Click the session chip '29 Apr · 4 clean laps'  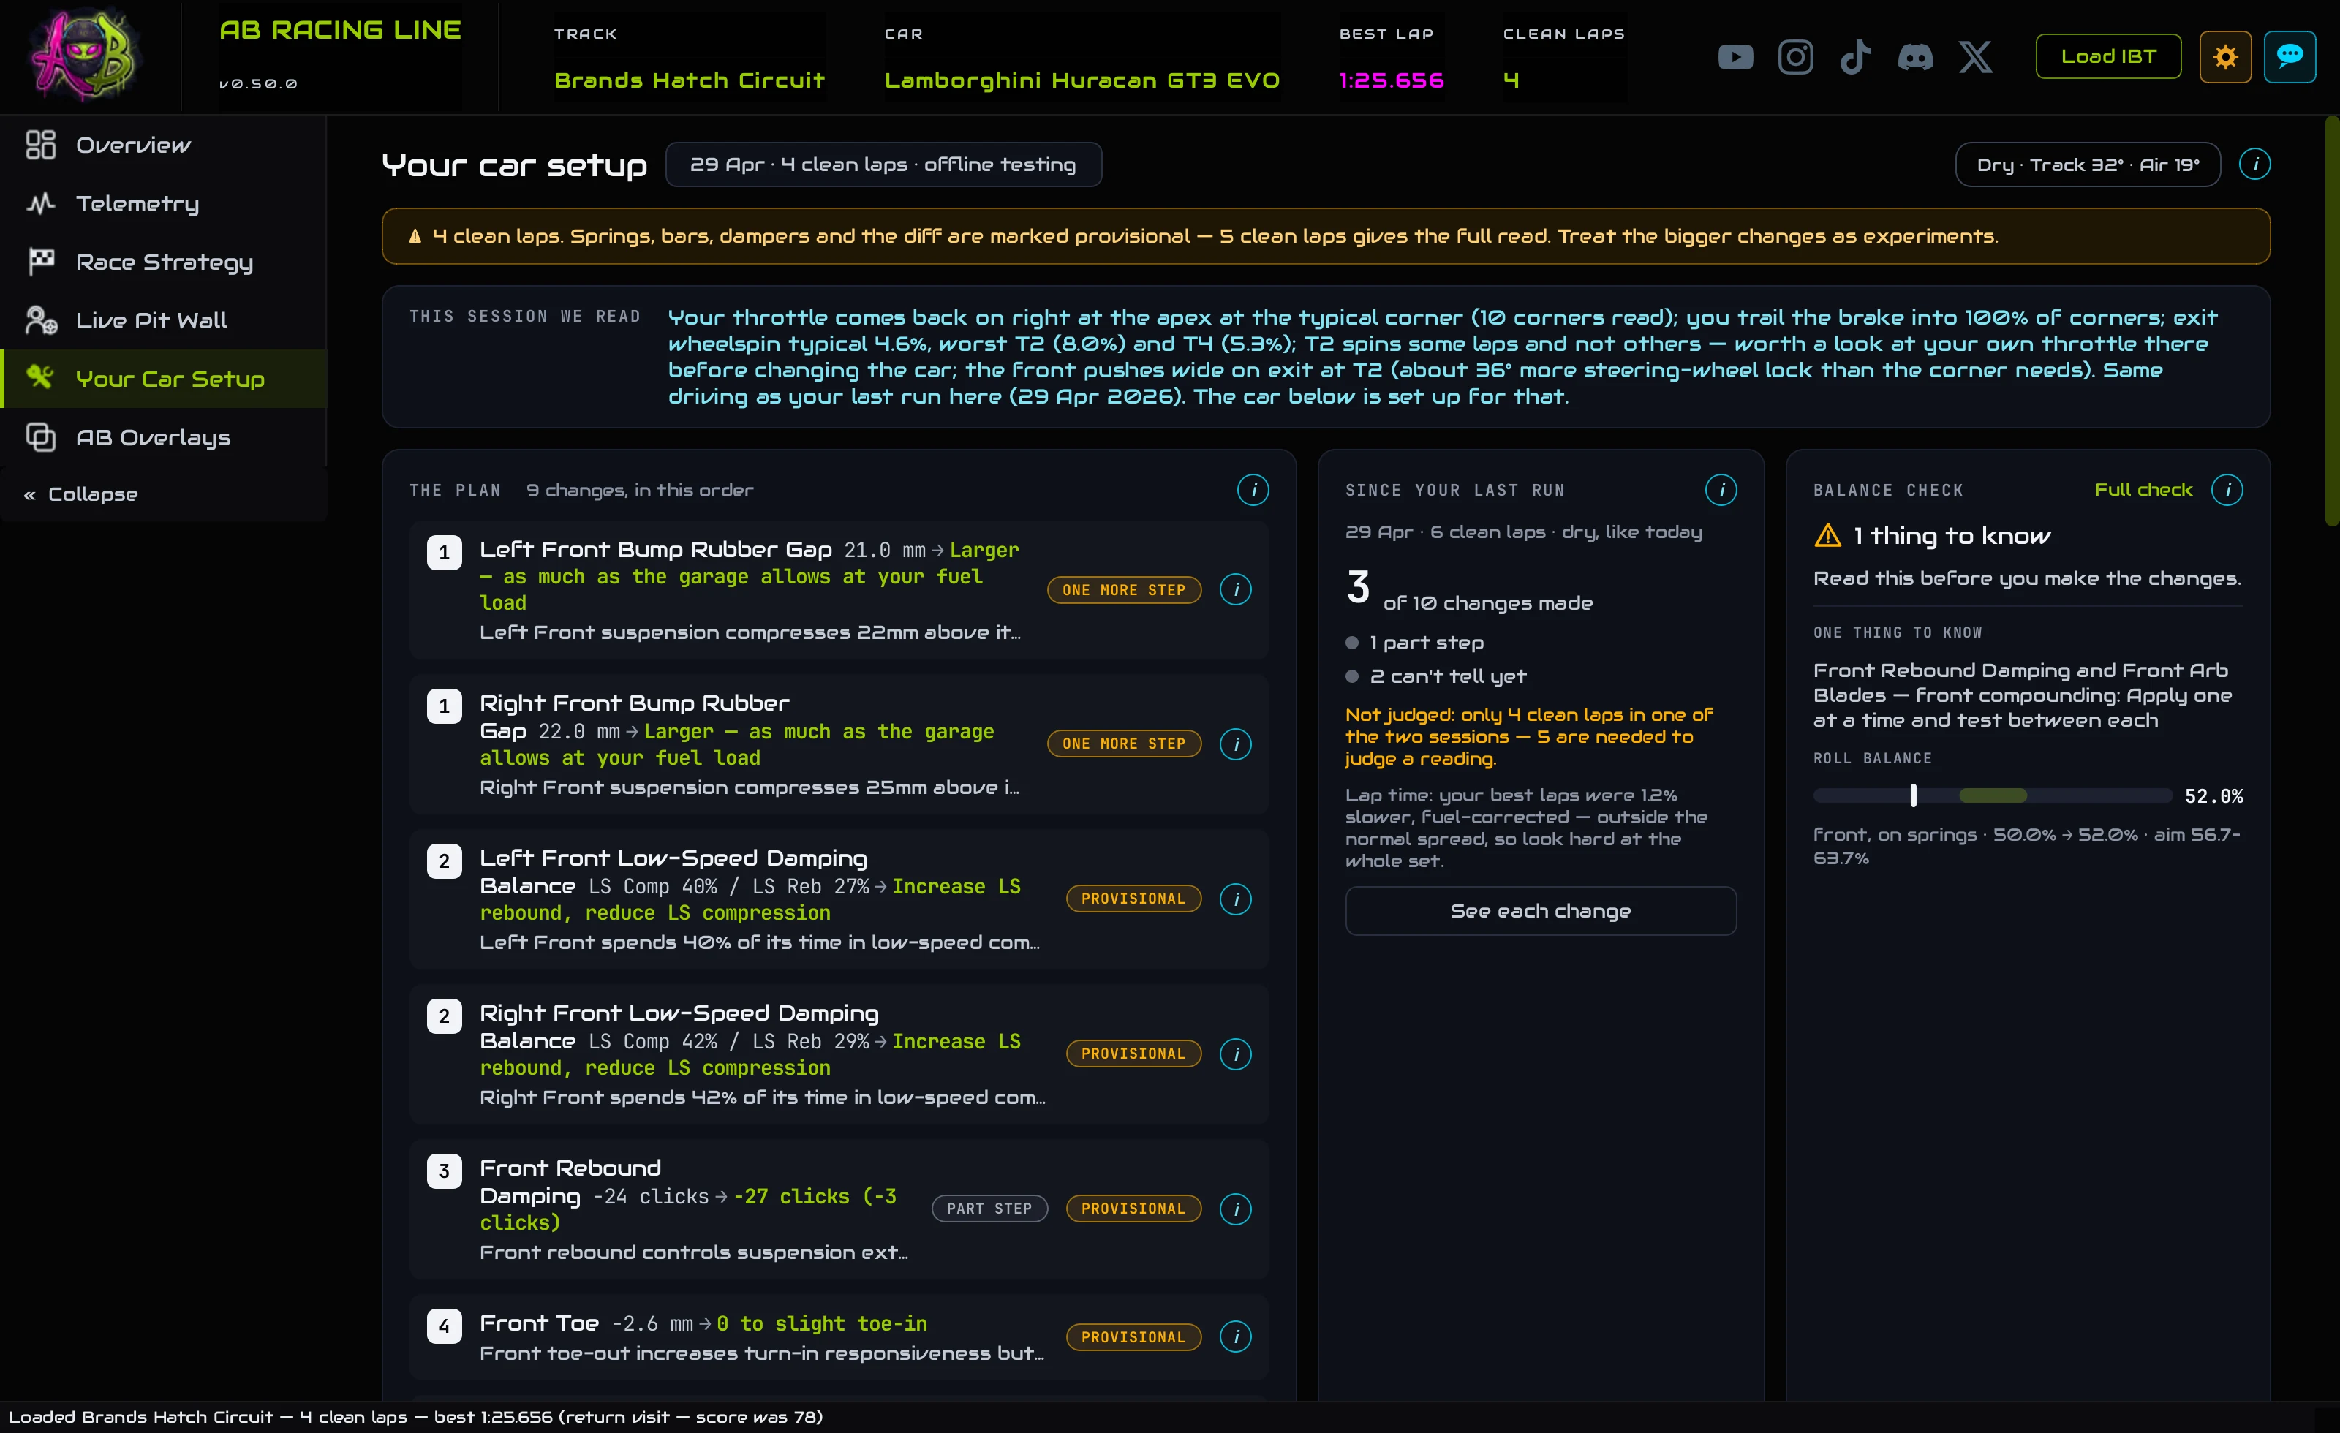tap(883, 165)
